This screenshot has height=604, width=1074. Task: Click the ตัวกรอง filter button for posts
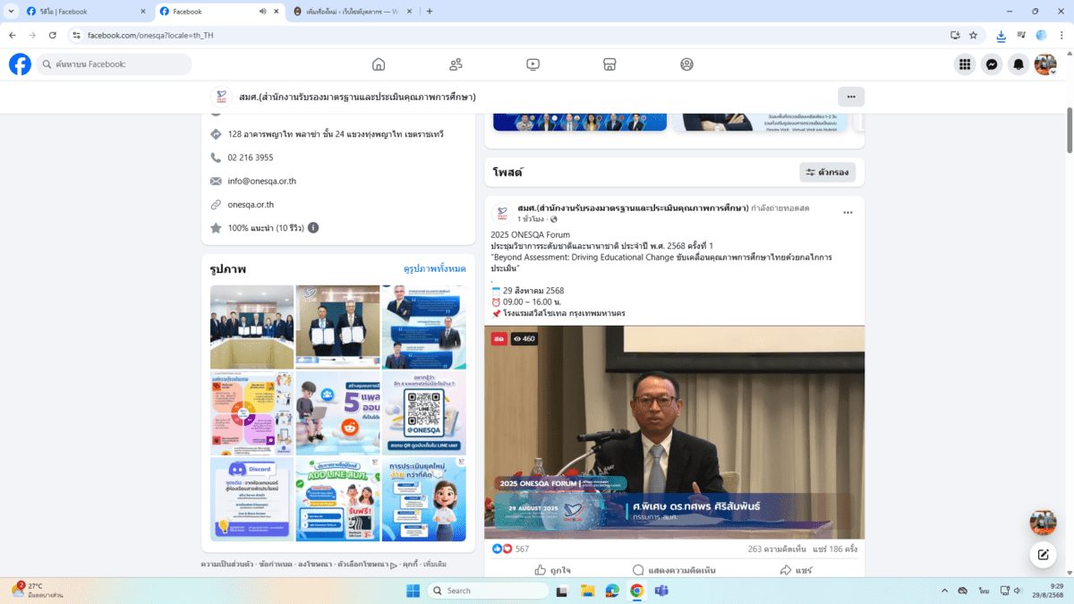point(827,172)
